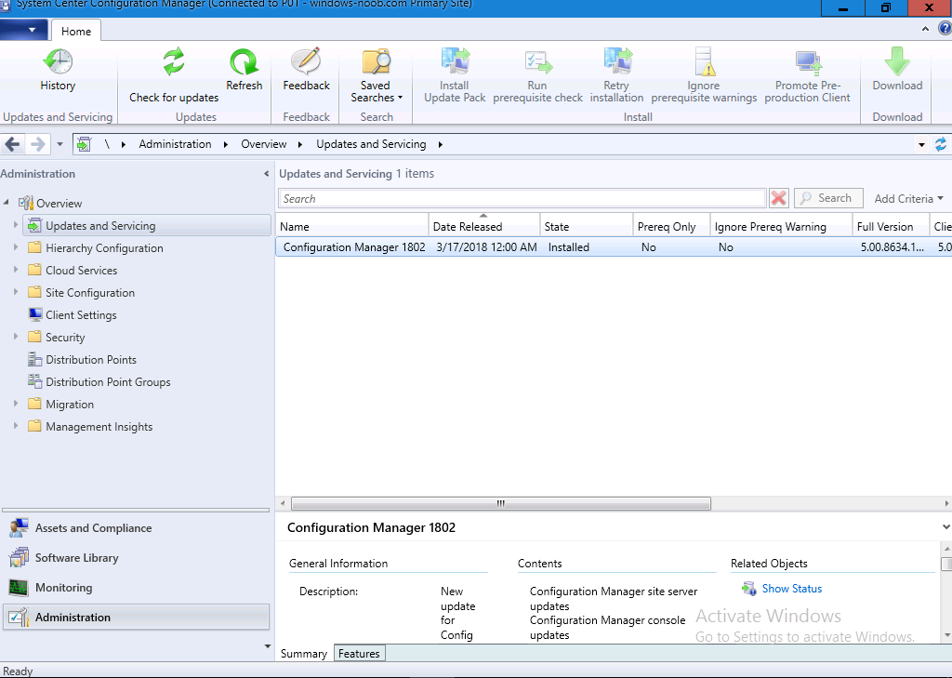Switch to Monitoring workspace

pyautogui.click(x=136, y=588)
